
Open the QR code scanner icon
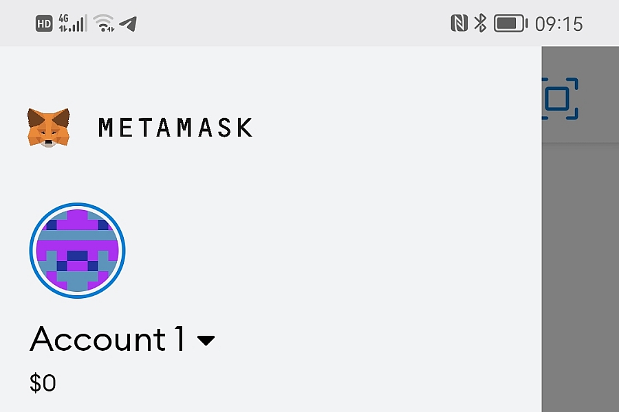click(560, 99)
